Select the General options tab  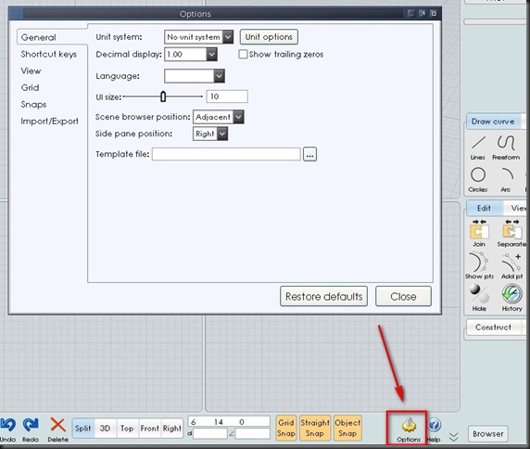point(39,37)
